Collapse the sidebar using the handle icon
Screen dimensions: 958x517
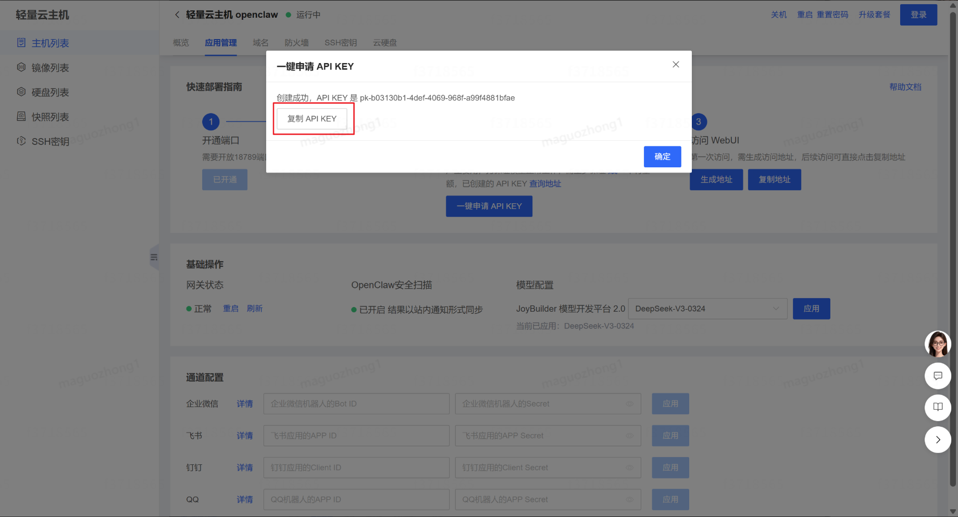(x=154, y=257)
